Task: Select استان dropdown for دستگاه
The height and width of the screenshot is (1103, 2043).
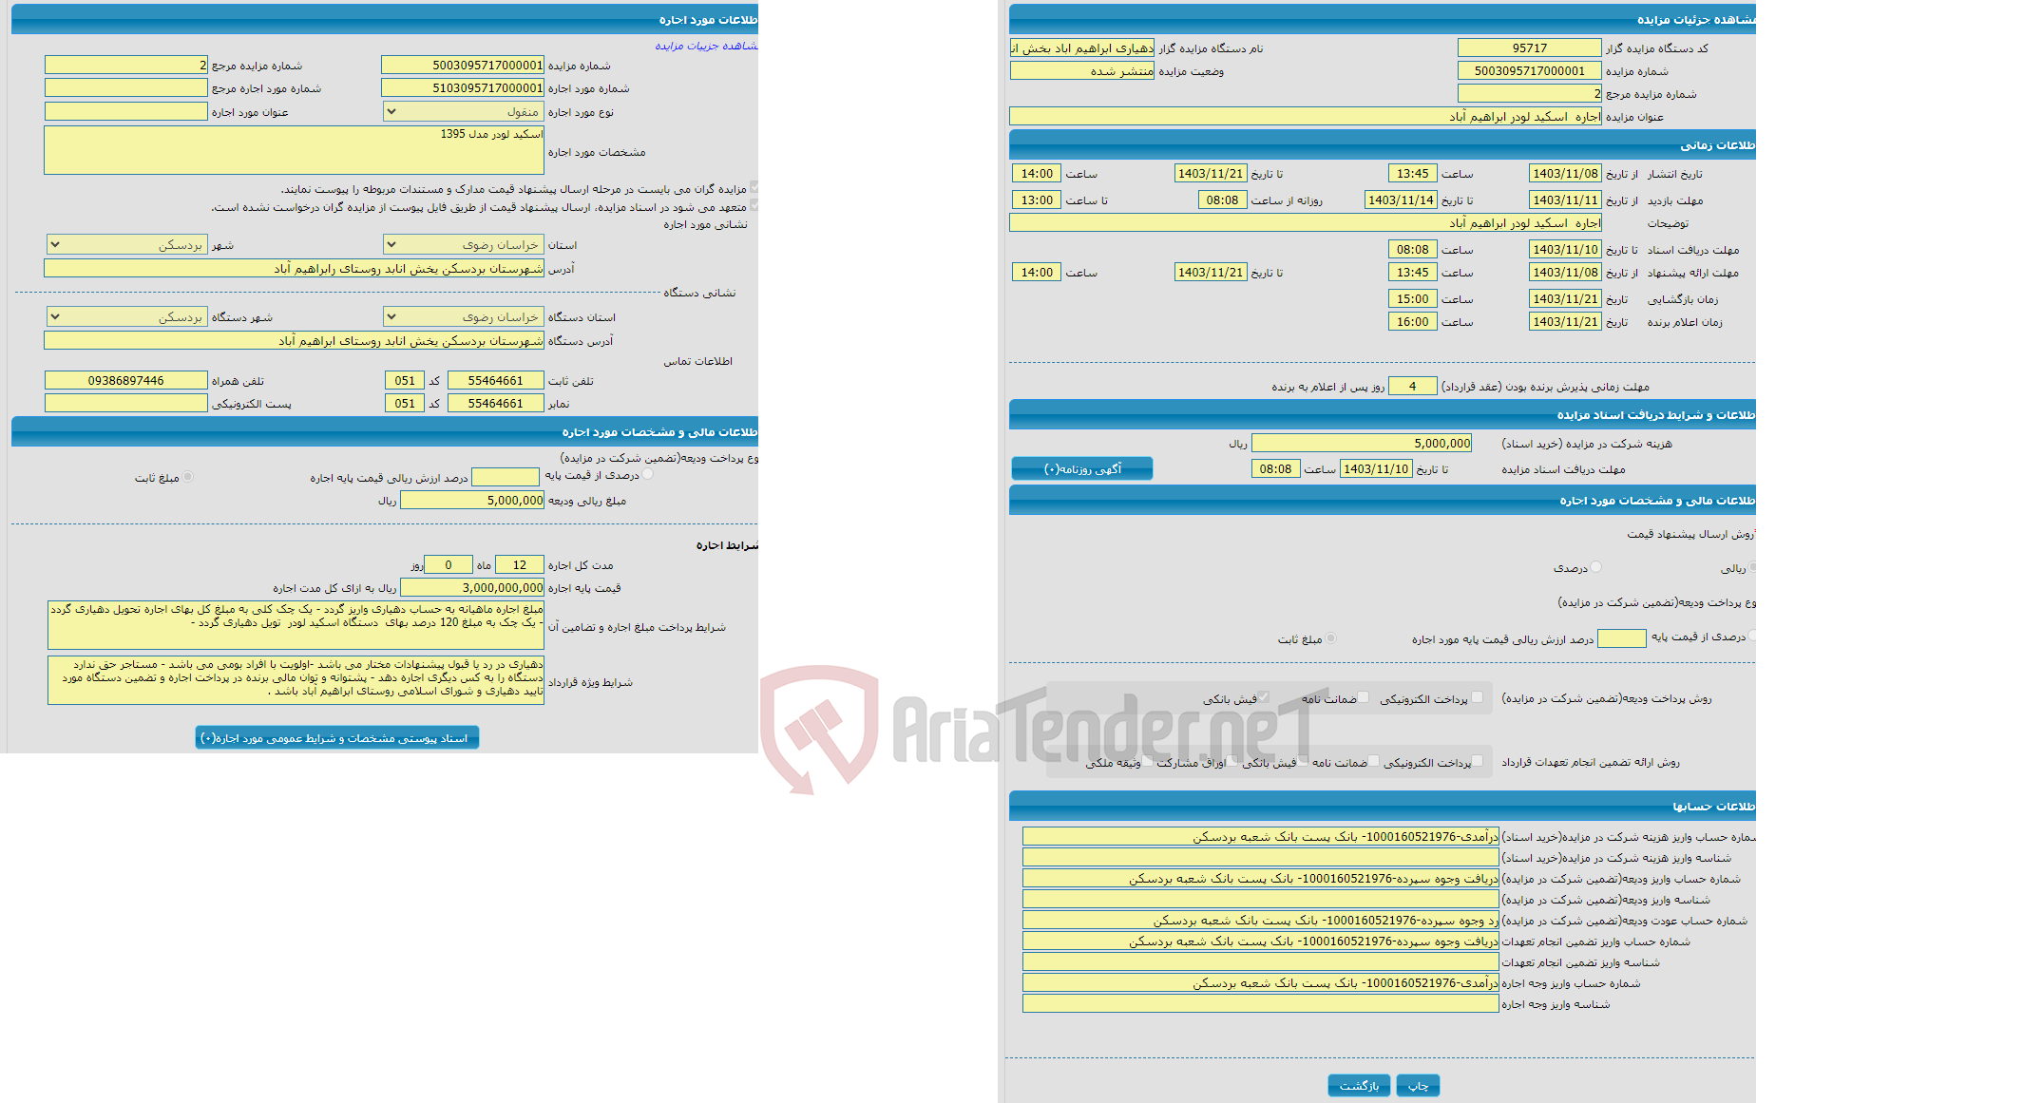Action: pos(420,318)
